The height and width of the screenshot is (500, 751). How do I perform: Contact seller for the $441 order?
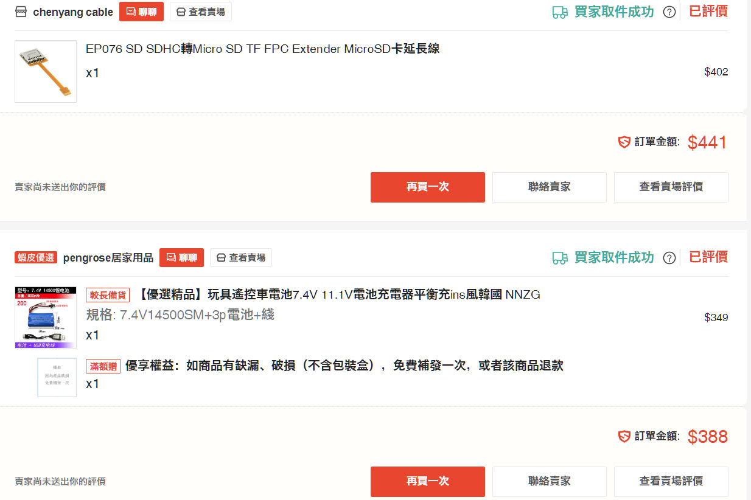[x=550, y=187]
